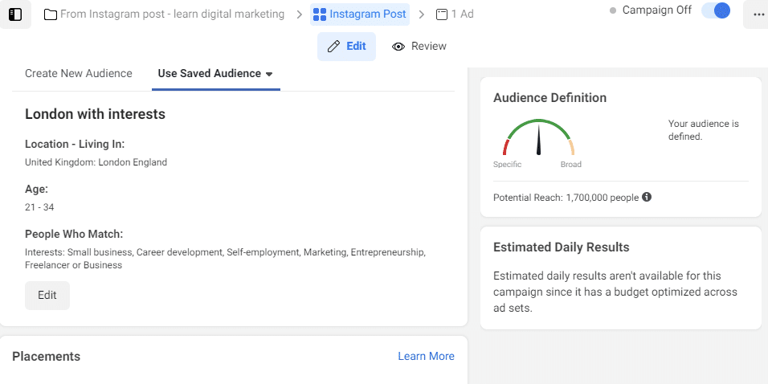The height and width of the screenshot is (384, 768).
Task: Click 'Potential Reach: 1,700,000 people' text
Action: tap(566, 198)
